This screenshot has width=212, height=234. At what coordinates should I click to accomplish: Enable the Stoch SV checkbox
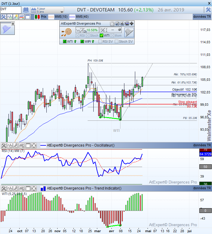click(x=117, y=41)
